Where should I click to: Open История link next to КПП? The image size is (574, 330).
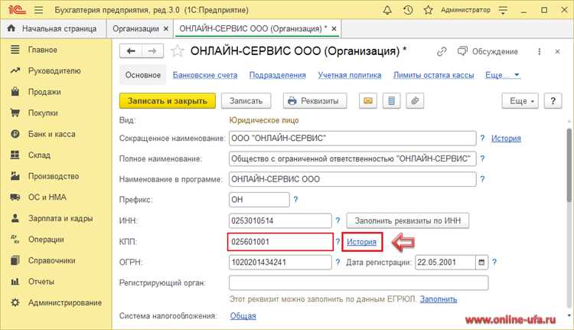pos(362,242)
